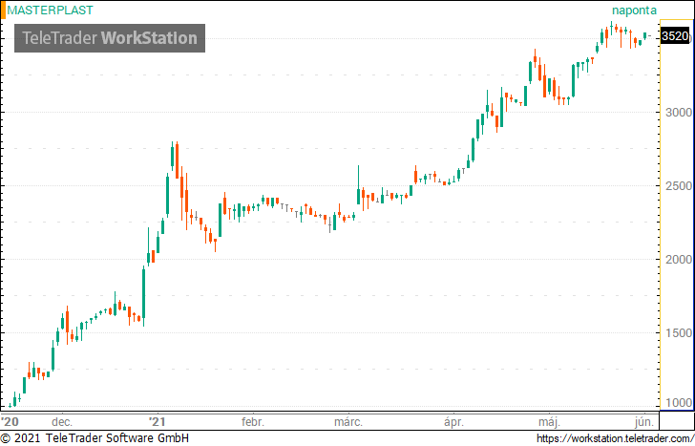Click the 'jún.' month label

tap(644, 421)
